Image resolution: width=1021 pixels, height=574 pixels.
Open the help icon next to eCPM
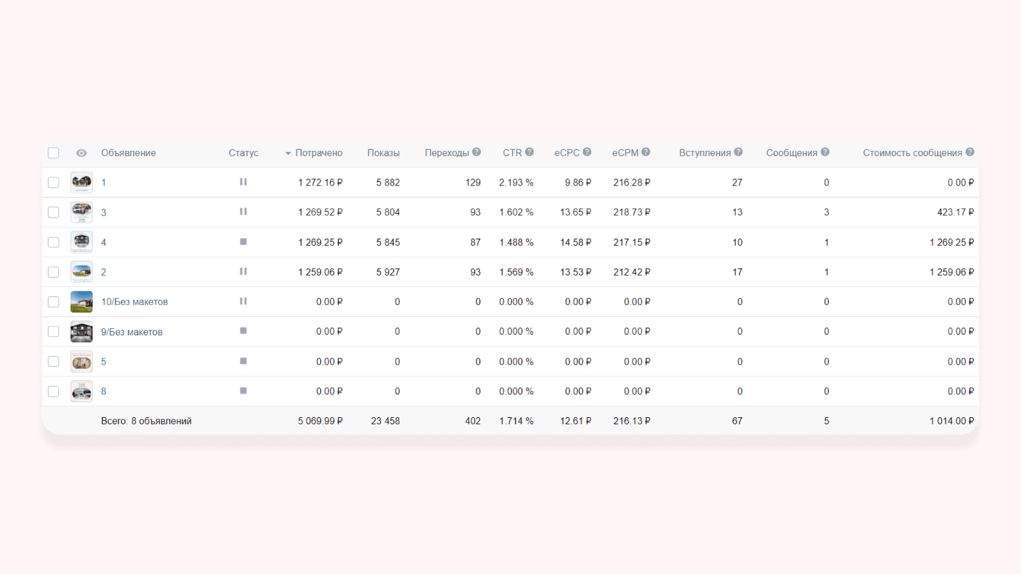pos(646,152)
